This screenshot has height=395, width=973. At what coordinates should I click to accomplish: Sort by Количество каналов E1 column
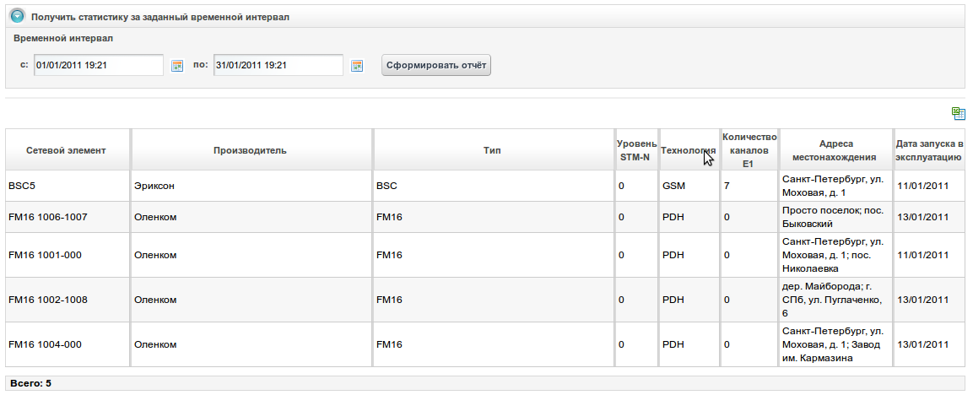(x=747, y=150)
